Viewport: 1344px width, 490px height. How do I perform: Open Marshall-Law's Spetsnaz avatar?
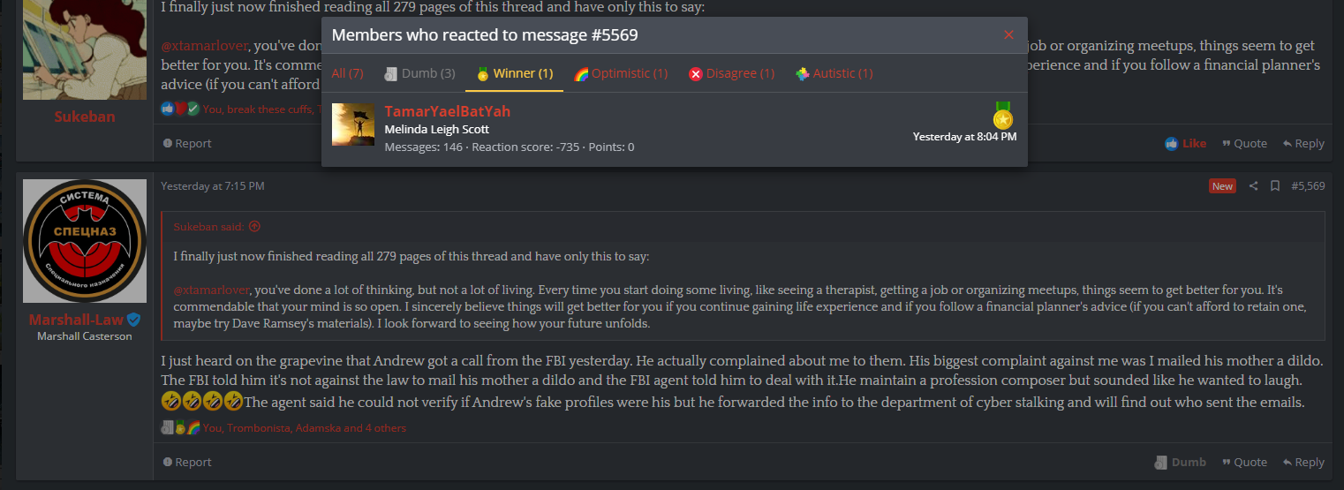point(85,241)
